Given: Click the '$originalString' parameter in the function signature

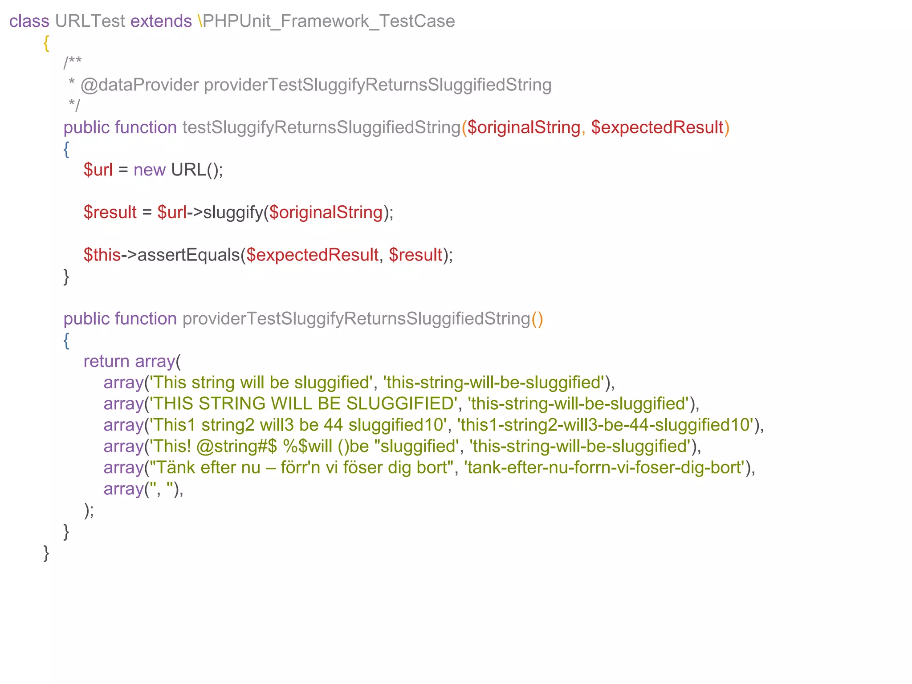Looking at the screenshot, I should pyautogui.click(x=524, y=127).
